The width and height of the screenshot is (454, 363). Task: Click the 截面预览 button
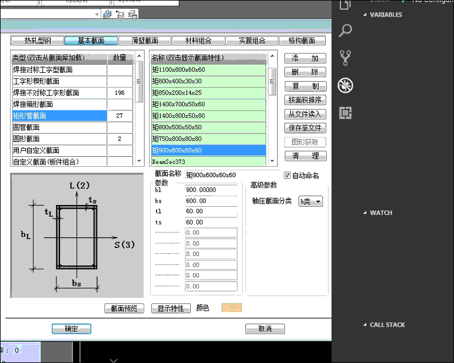tap(124, 308)
